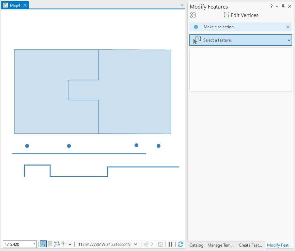Open the Modify Features pane options chevron

(277, 6)
